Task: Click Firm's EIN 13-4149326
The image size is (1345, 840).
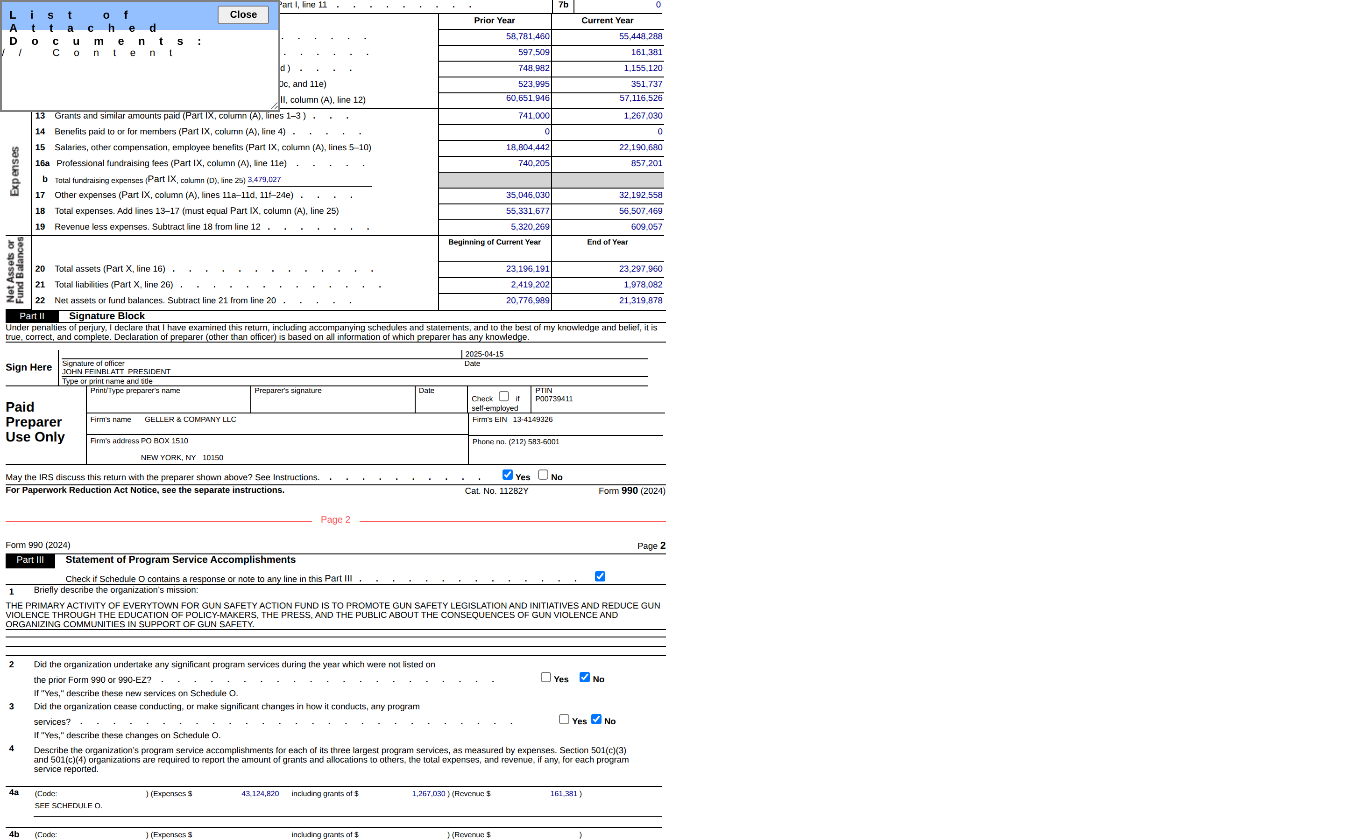Action: pos(532,420)
